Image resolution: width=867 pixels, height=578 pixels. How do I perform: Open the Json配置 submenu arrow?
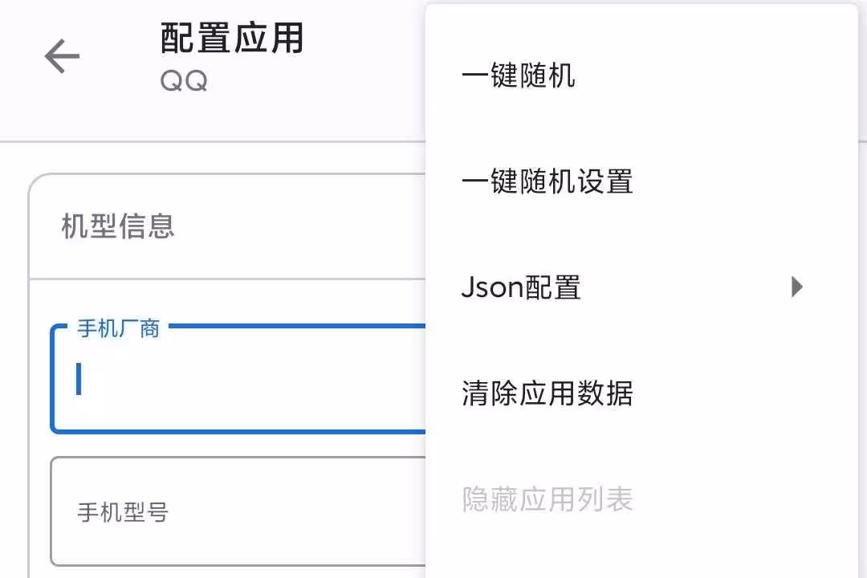pyautogui.click(x=796, y=287)
